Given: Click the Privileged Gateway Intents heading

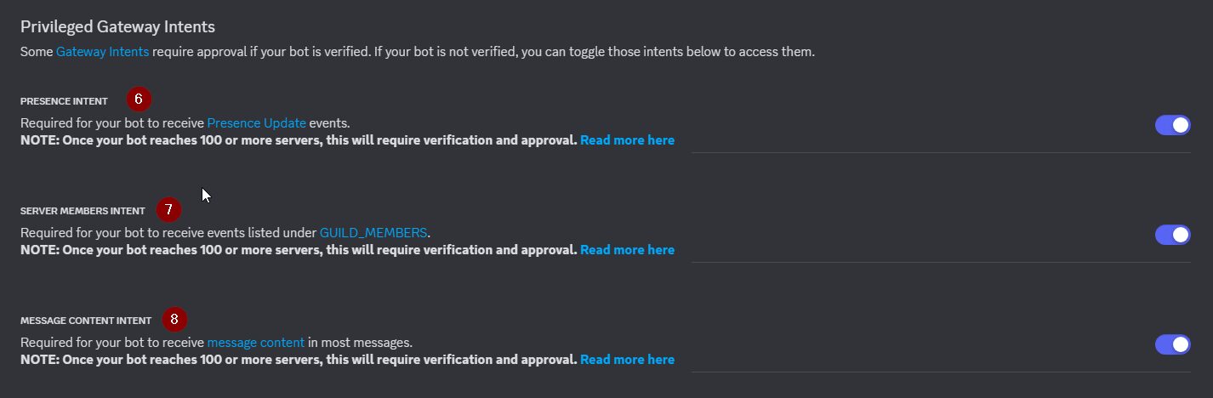Looking at the screenshot, I should tap(117, 27).
